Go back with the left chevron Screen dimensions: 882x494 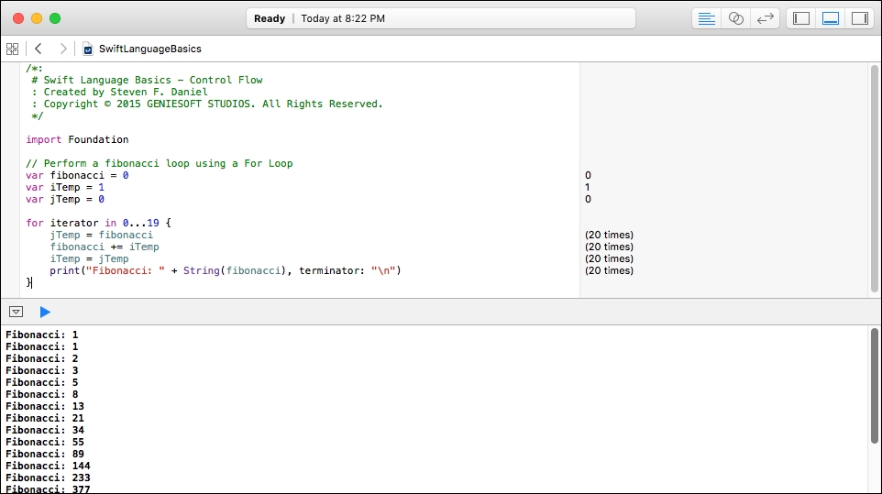[x=39, y=49]
